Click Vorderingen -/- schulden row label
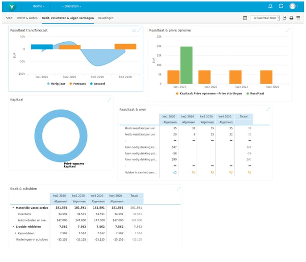 32,240
